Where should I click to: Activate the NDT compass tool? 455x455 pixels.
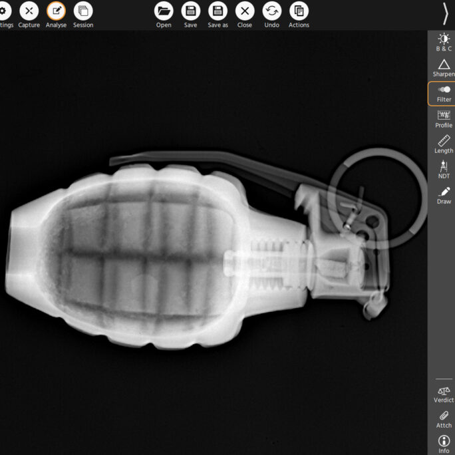(x=444, y=170)
